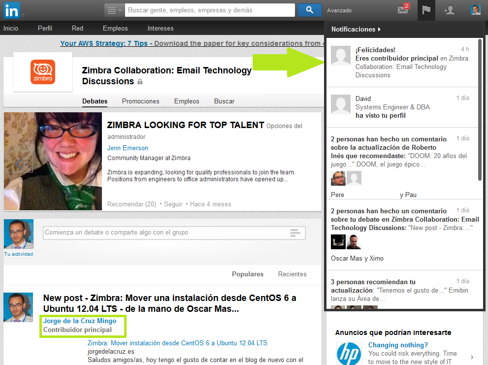Click Pau's blank avatar in DOOM notification
Viewport: 488px width, 365px height.
354,178
